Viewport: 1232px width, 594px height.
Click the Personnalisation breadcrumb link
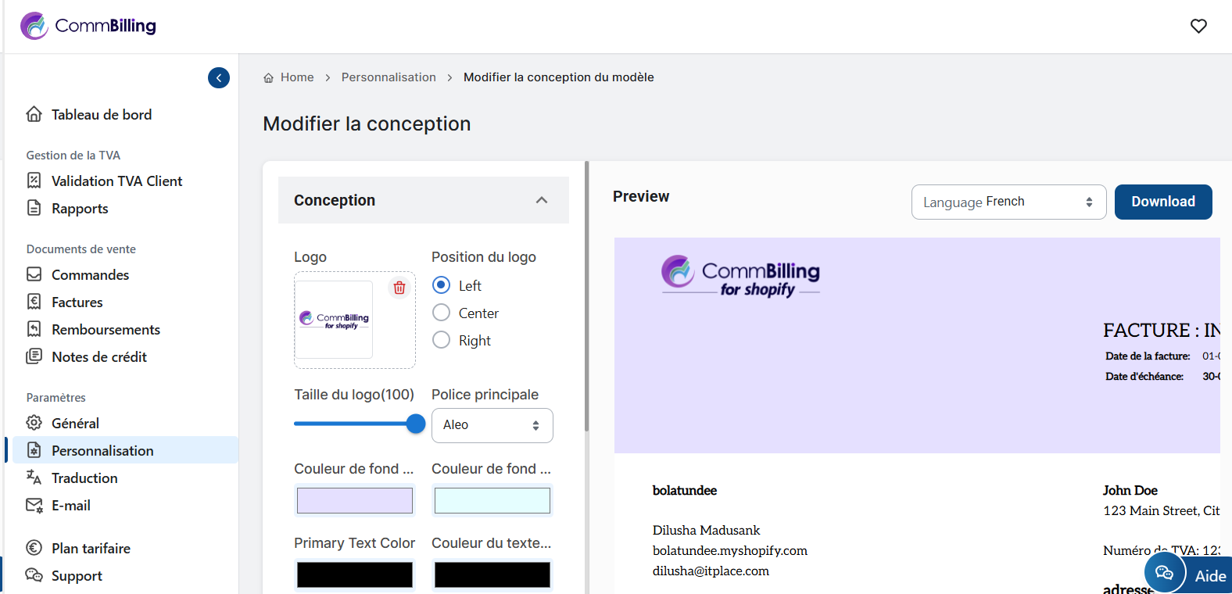pyautogui.click(x=389, y=77)
